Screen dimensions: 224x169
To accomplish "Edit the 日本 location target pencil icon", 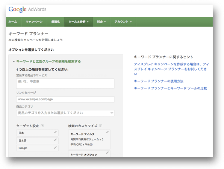I will (55, 132).
